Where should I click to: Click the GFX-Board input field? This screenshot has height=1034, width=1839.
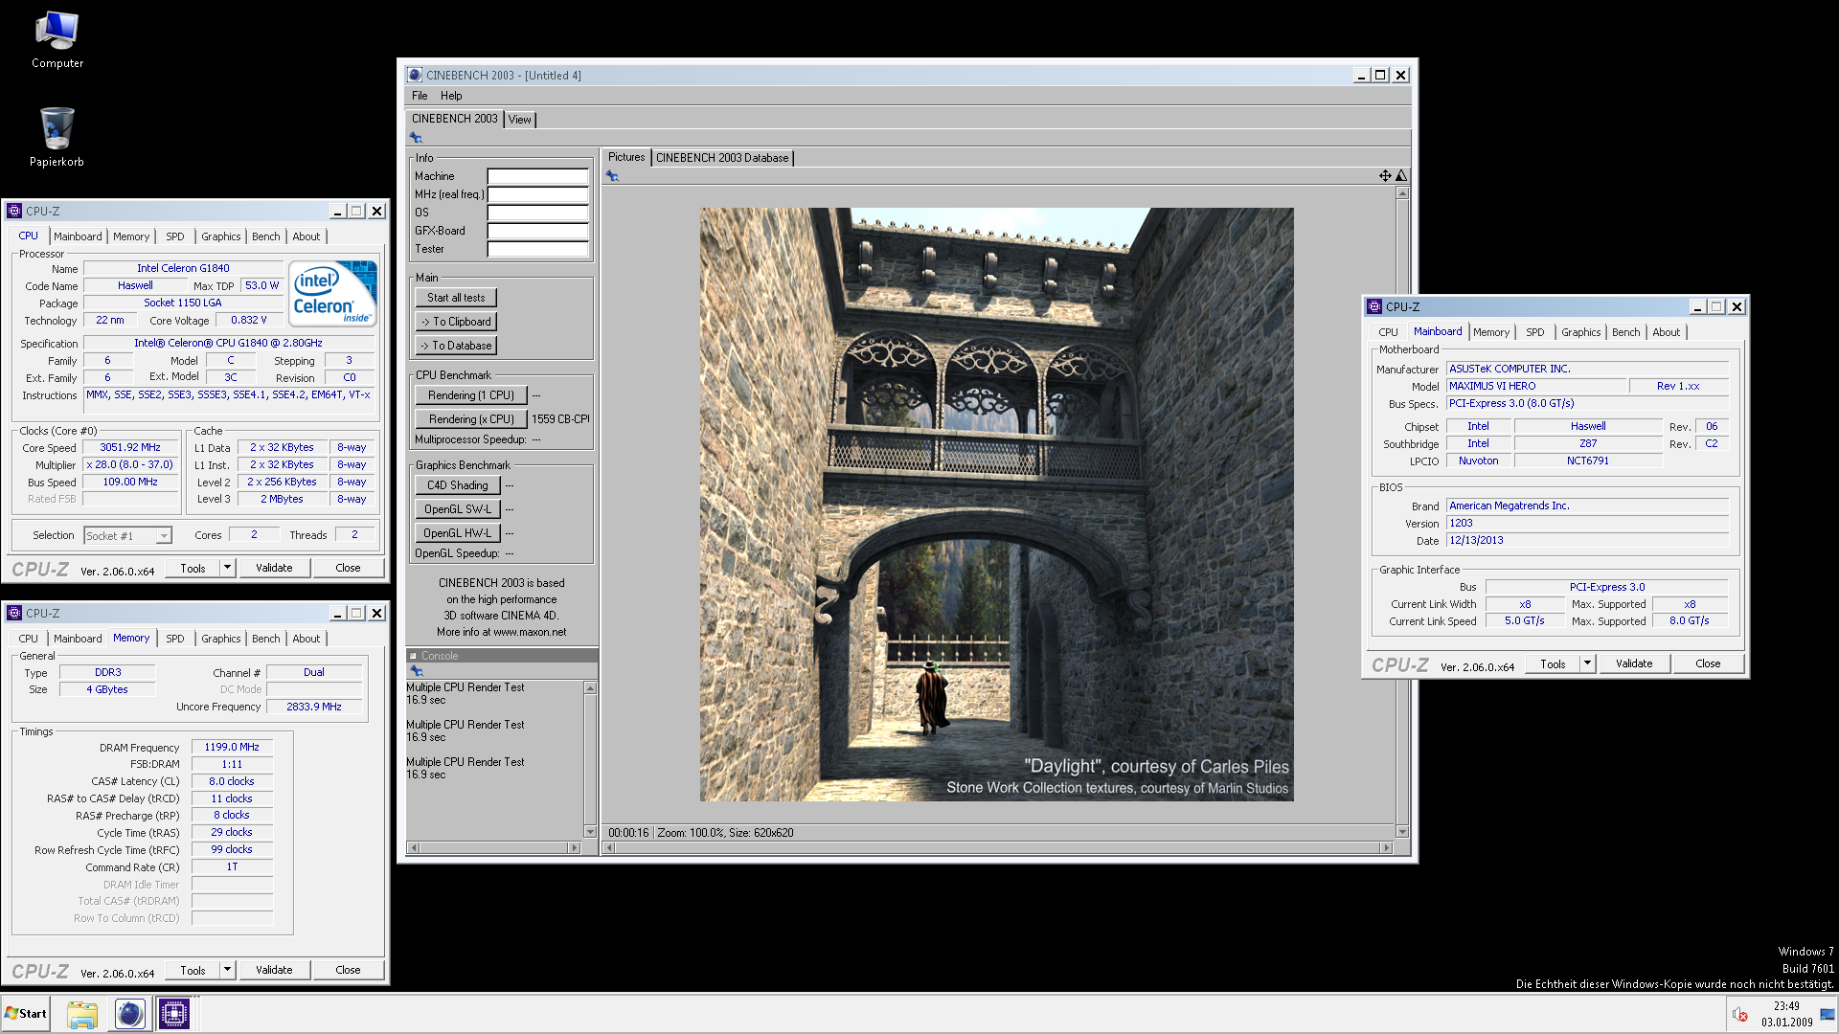tap(537, 231)
